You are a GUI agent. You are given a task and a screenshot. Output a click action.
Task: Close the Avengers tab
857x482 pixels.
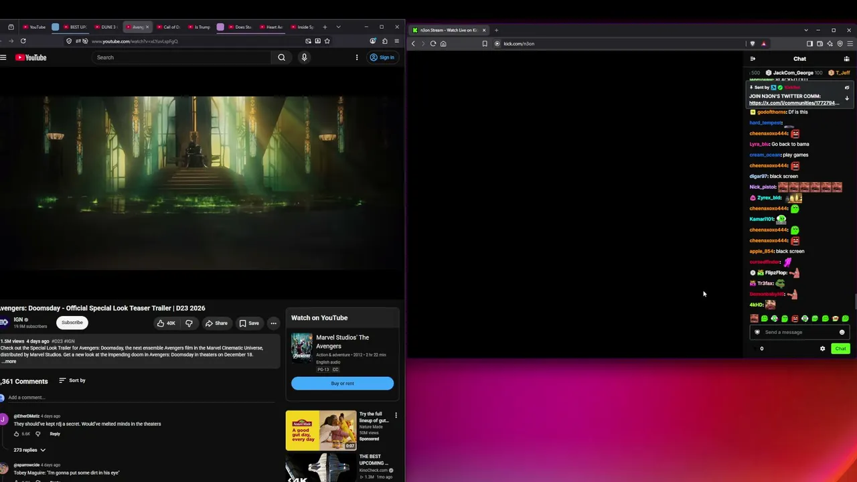tap(147, 27)
